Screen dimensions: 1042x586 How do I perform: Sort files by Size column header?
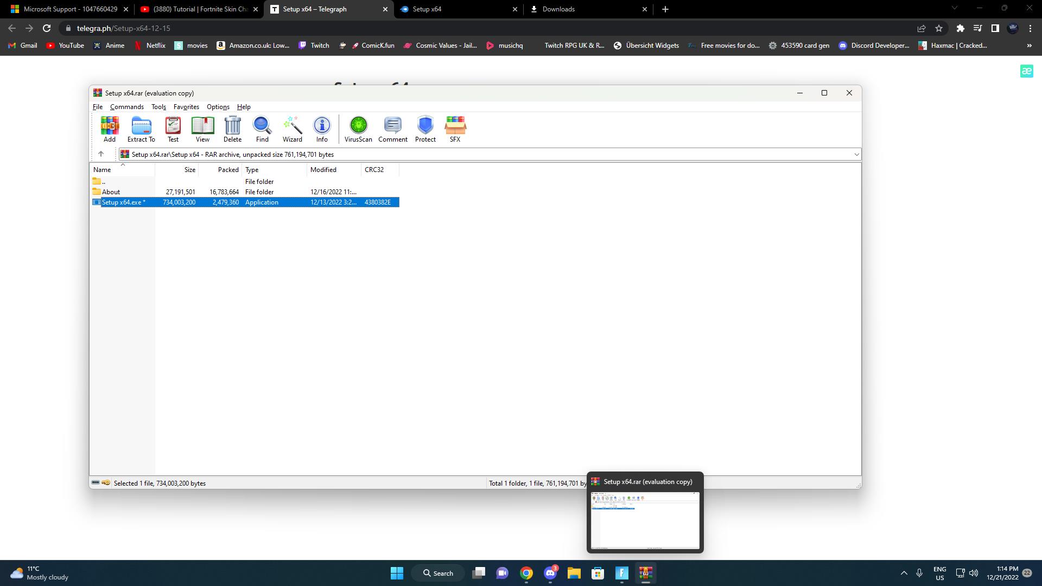pyautogui.click(x=189, y=170)
